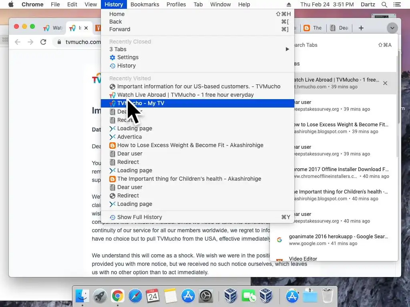Image resolution: width=410 pixels, height=307 pixels.
Task: Select Show Full History
Action: pyautogui.click(x=197, y=217)
